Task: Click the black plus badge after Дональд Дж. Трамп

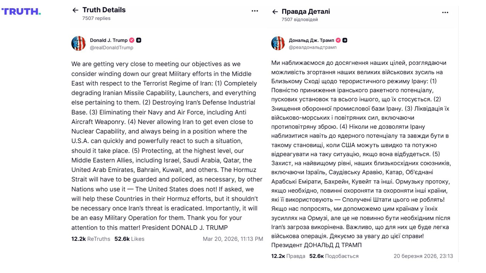Action: point(345,40)
